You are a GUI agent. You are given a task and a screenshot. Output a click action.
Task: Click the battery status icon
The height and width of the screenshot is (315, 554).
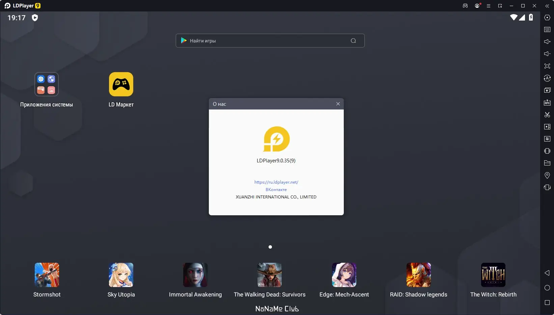tap(531, 17)
